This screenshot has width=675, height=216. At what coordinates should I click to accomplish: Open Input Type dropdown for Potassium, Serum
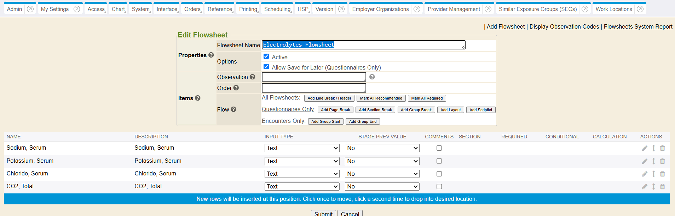pyautogui.click(x=302, y=161)
